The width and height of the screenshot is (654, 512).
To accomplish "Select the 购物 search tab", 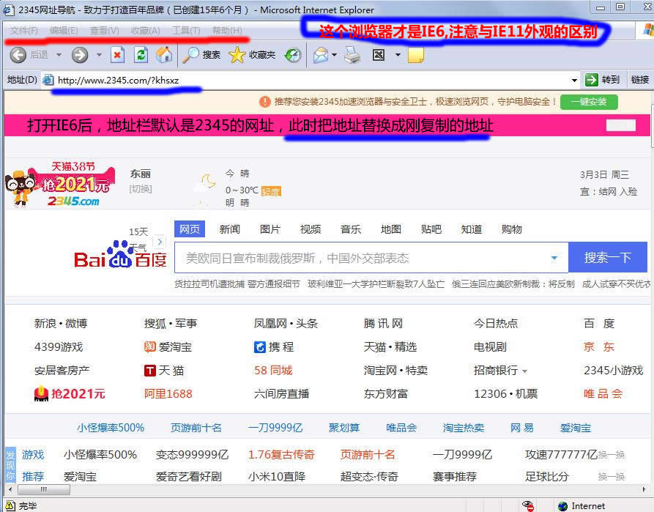I will pos(512,229).
